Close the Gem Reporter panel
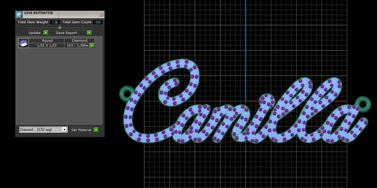This screenshot has height=188, width=377. coord(101,14)
